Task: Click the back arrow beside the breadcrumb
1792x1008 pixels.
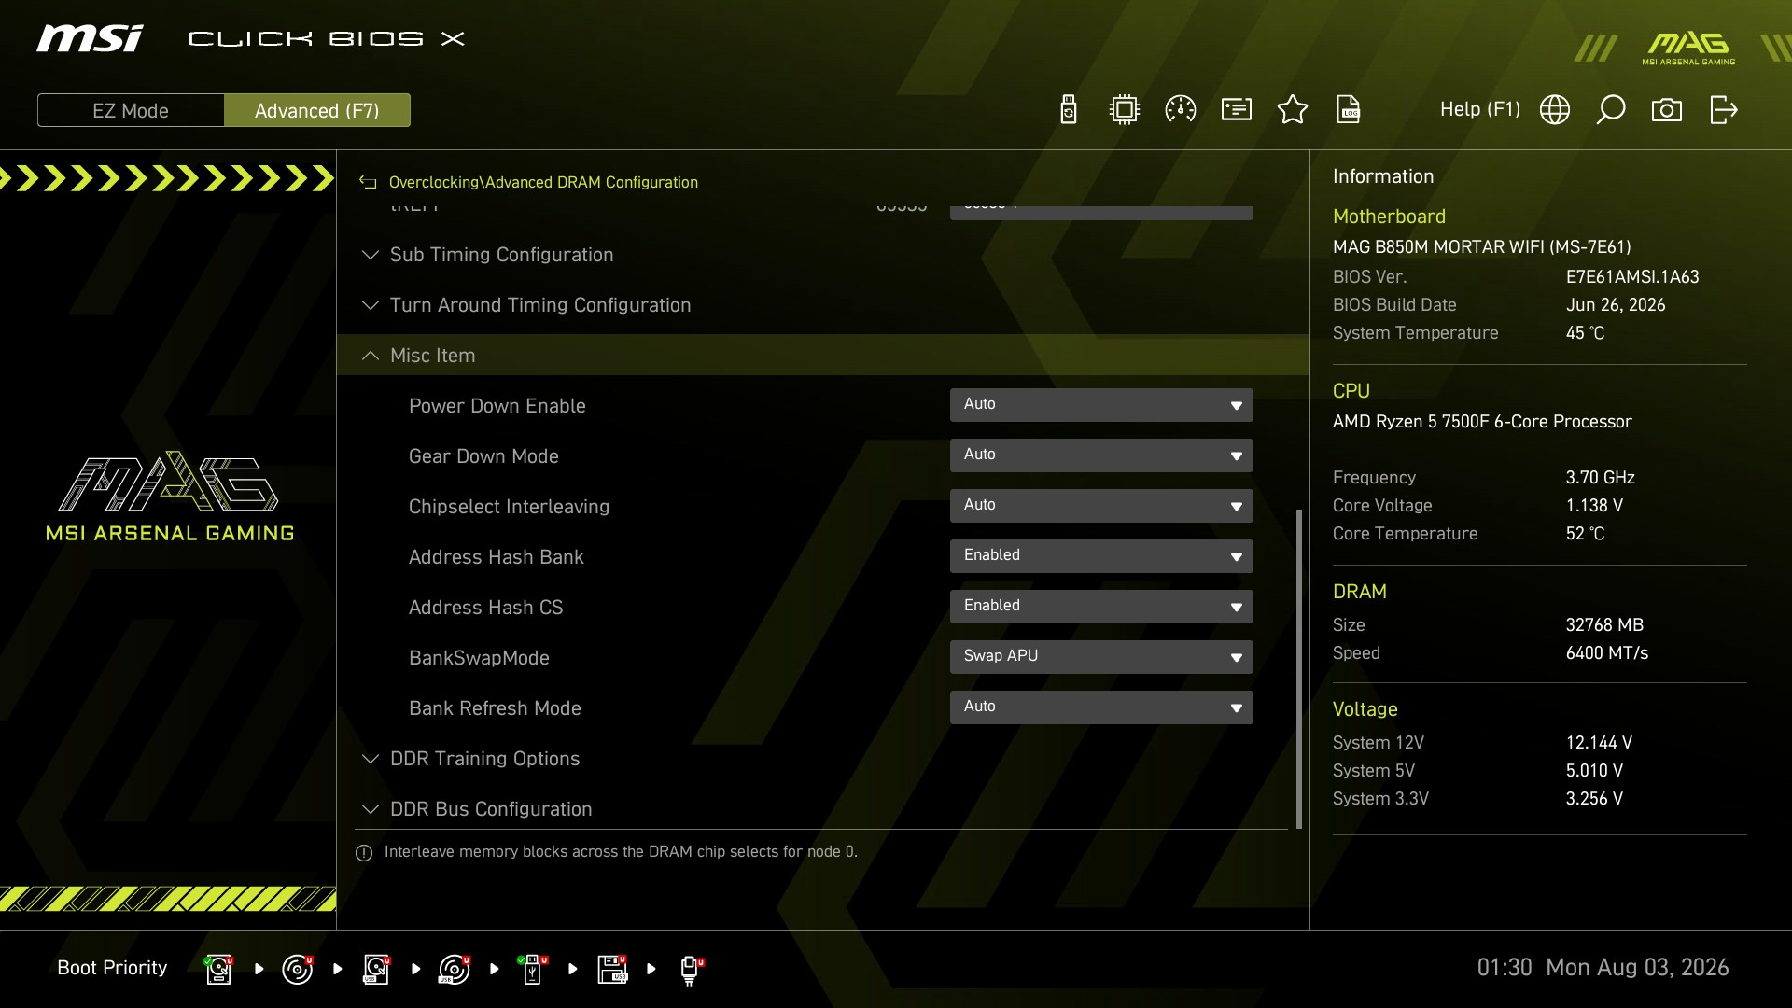Action: [x=368, y=183]
